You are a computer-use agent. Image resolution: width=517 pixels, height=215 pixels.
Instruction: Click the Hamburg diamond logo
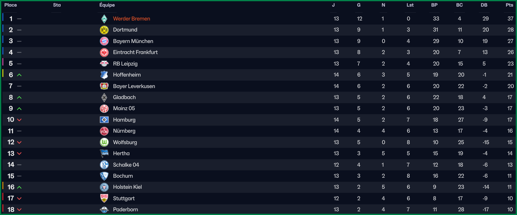click(104, 120)
